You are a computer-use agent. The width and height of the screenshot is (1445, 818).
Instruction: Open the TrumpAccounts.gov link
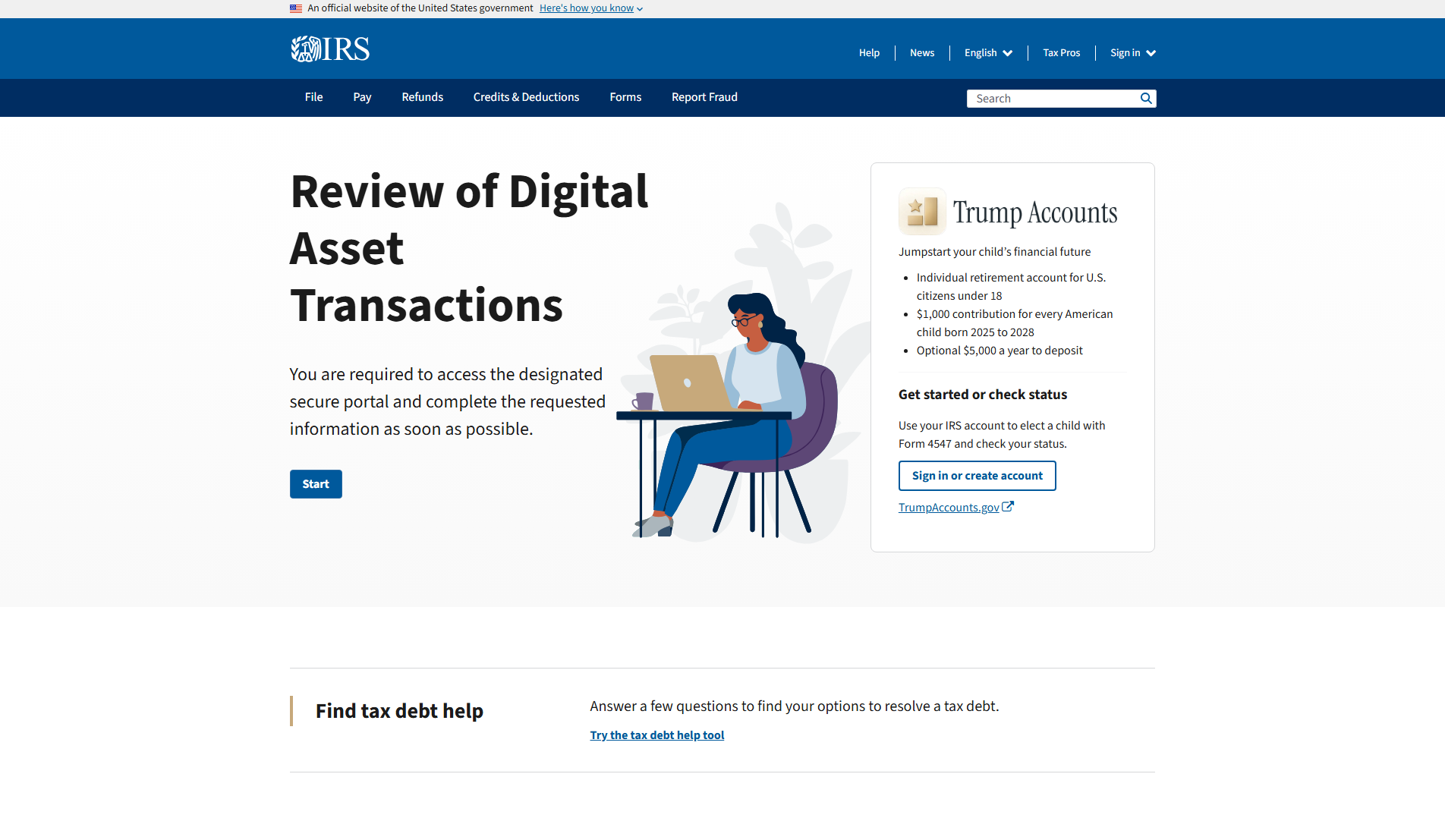pos(949,508)
